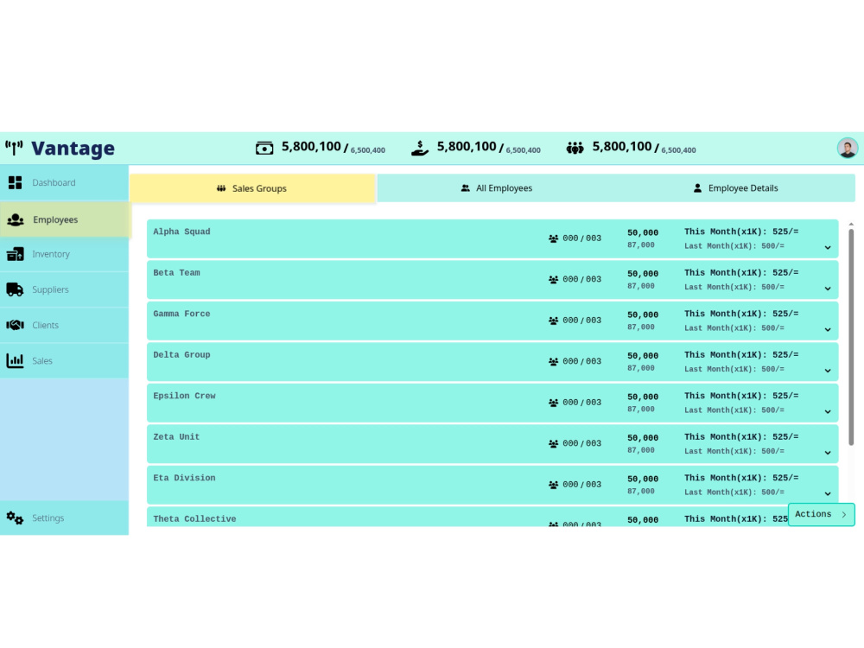The height and width of the screenshot is (648, 864).
Task: Click the Clients handshake icon
Action: tap(16, 325)
